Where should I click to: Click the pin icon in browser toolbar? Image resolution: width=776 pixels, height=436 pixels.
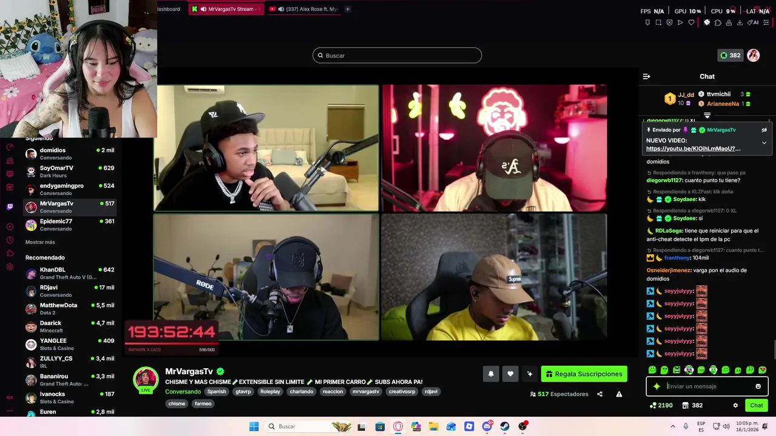click(x=647, y=22)
